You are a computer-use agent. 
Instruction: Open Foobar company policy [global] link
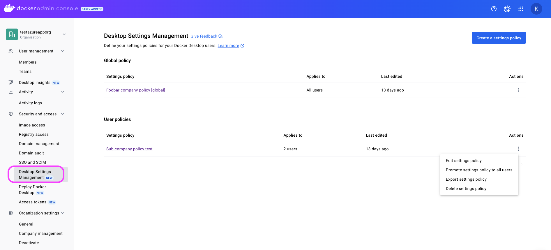135,90
